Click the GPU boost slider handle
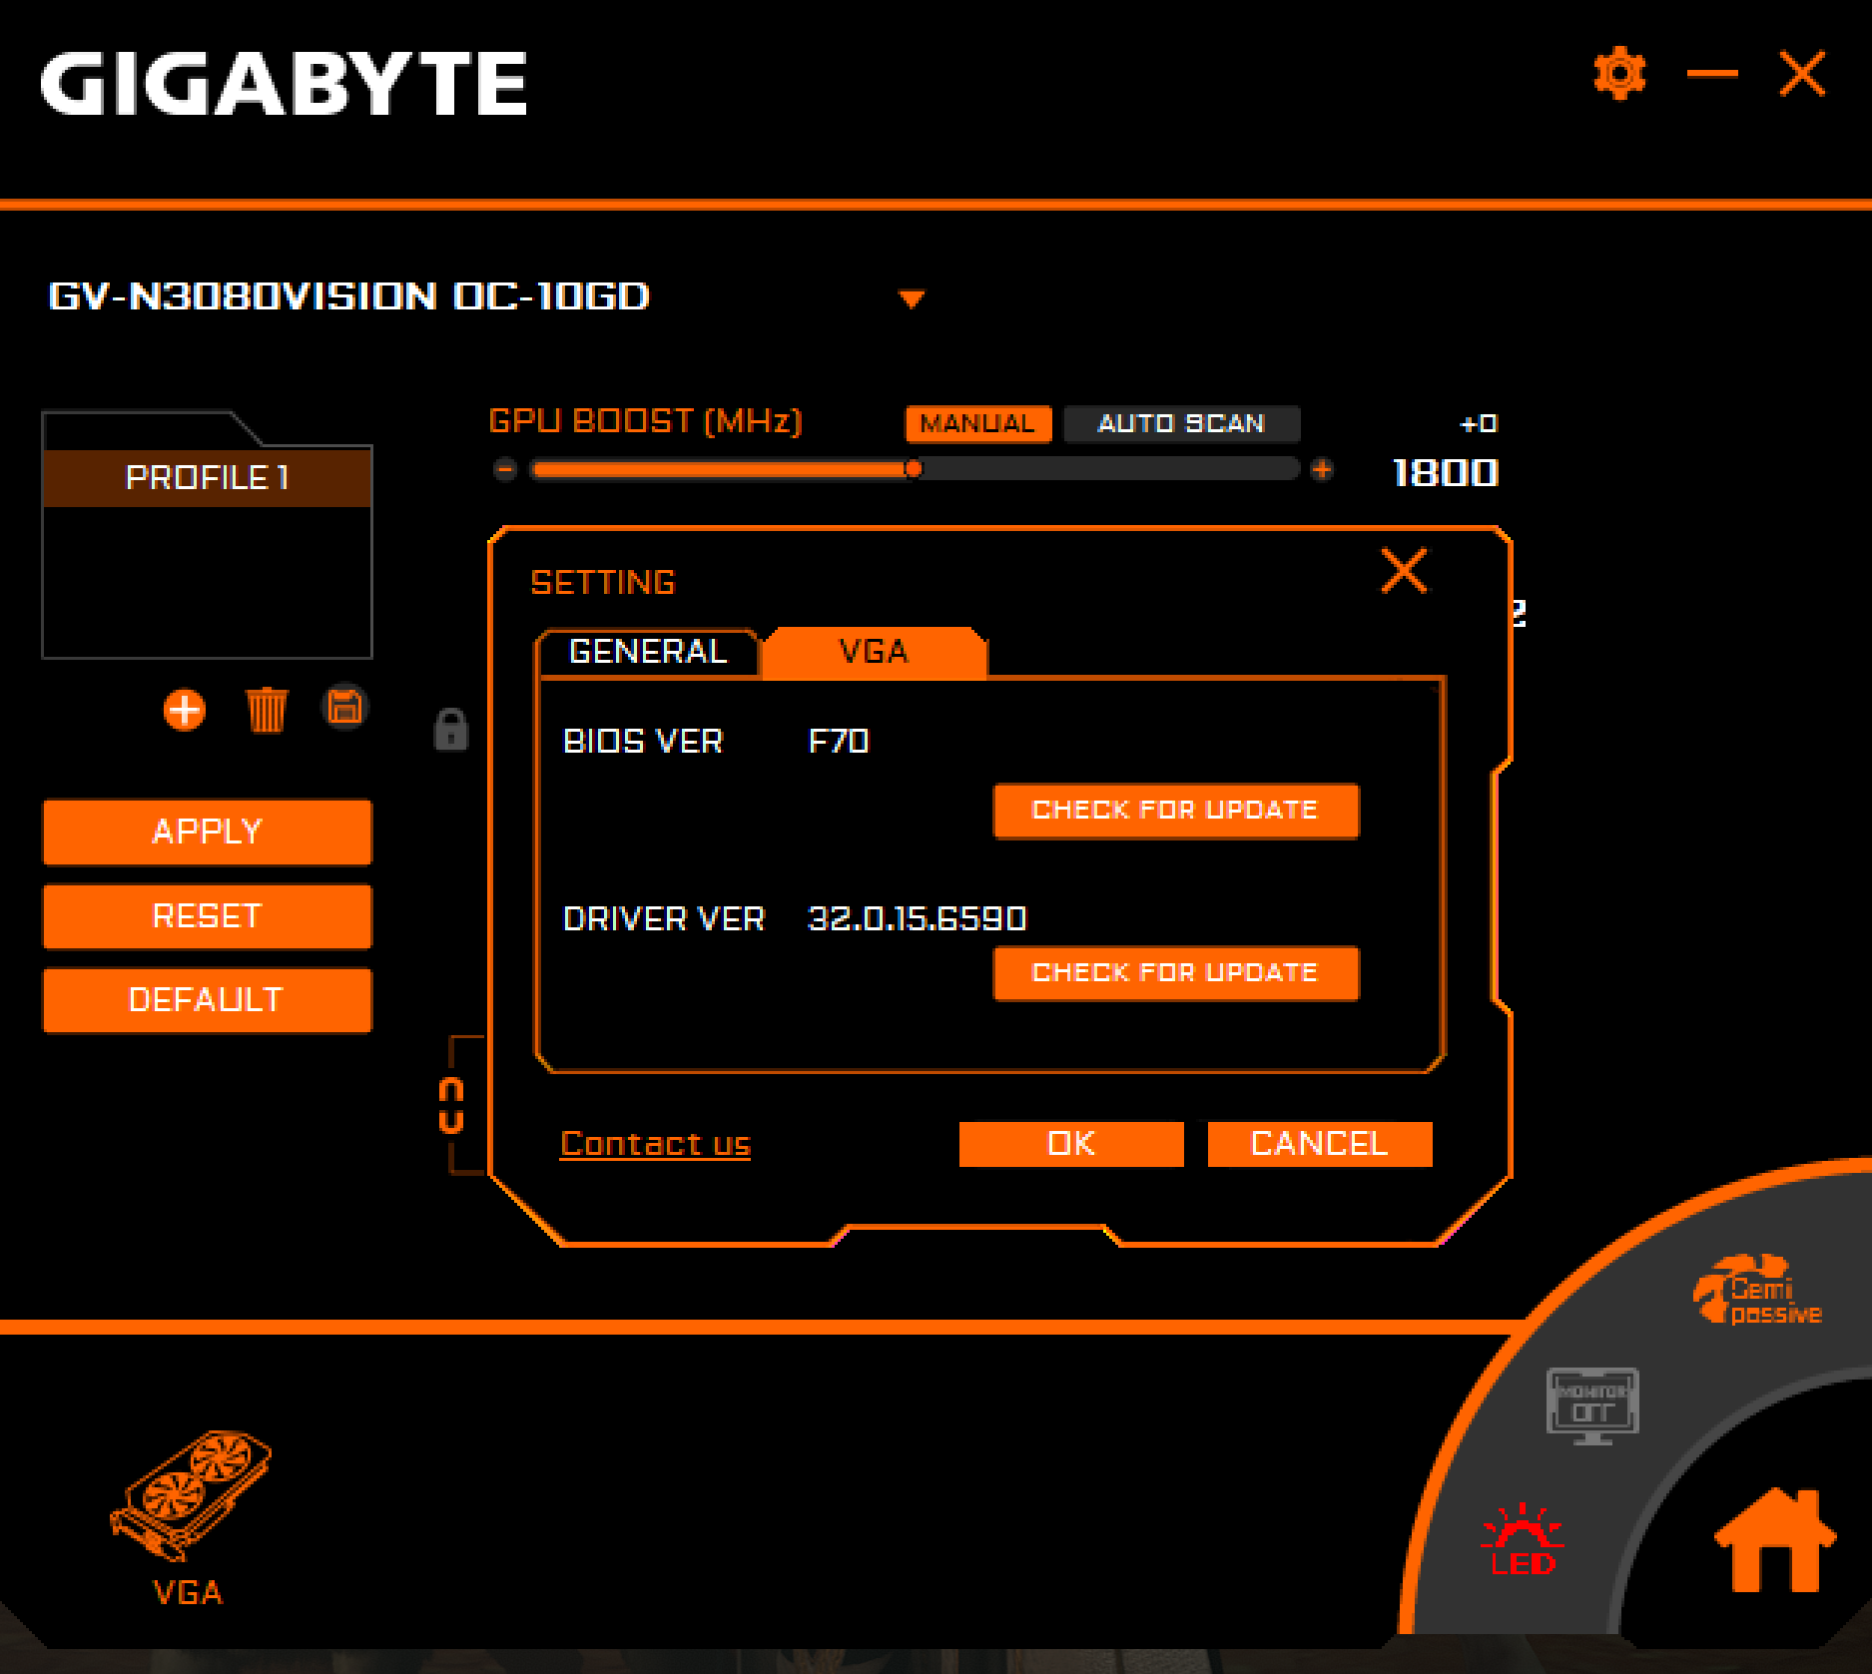This screenshot has width=1872, height=1674. tap(913, 469)
